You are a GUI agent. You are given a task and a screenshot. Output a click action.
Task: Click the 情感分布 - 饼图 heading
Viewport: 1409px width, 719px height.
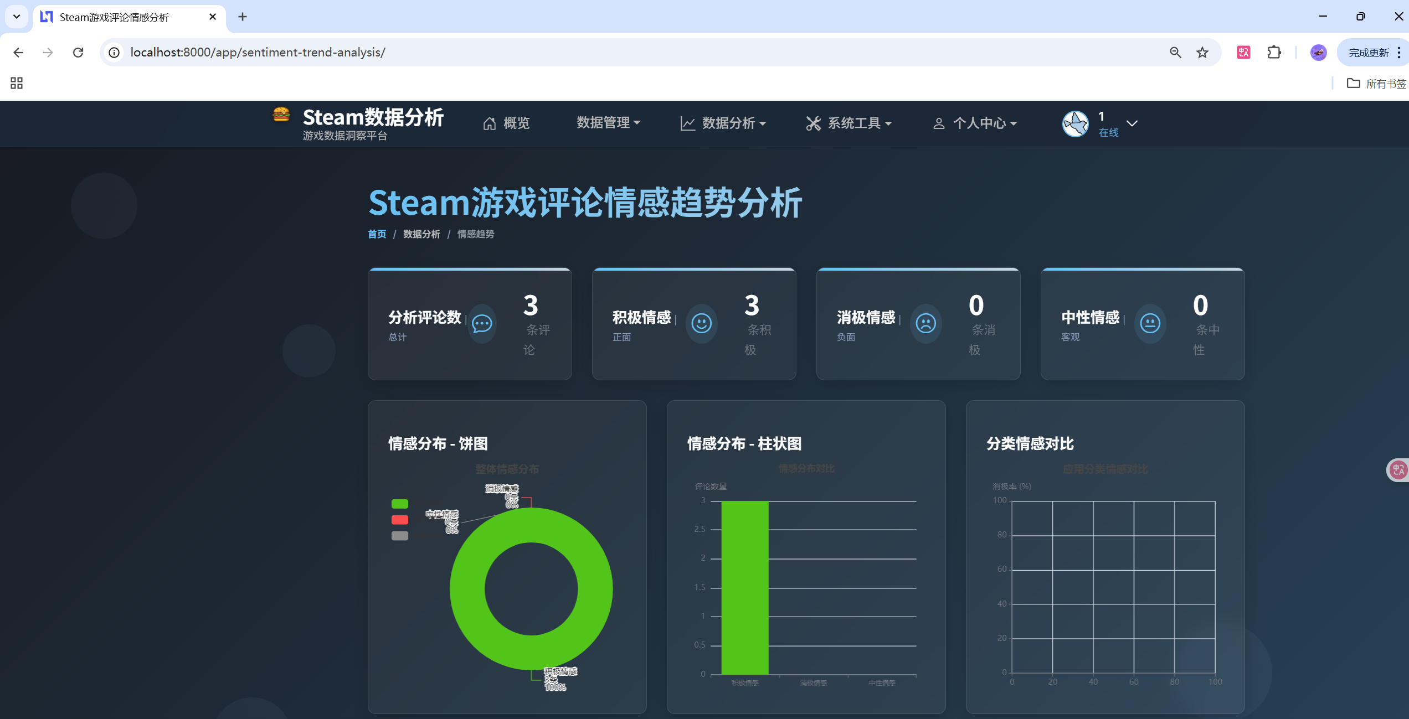[438, 444]
